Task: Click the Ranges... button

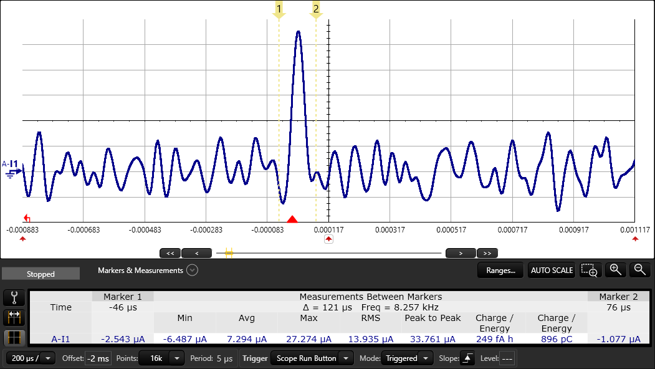Action: (500, 271)
